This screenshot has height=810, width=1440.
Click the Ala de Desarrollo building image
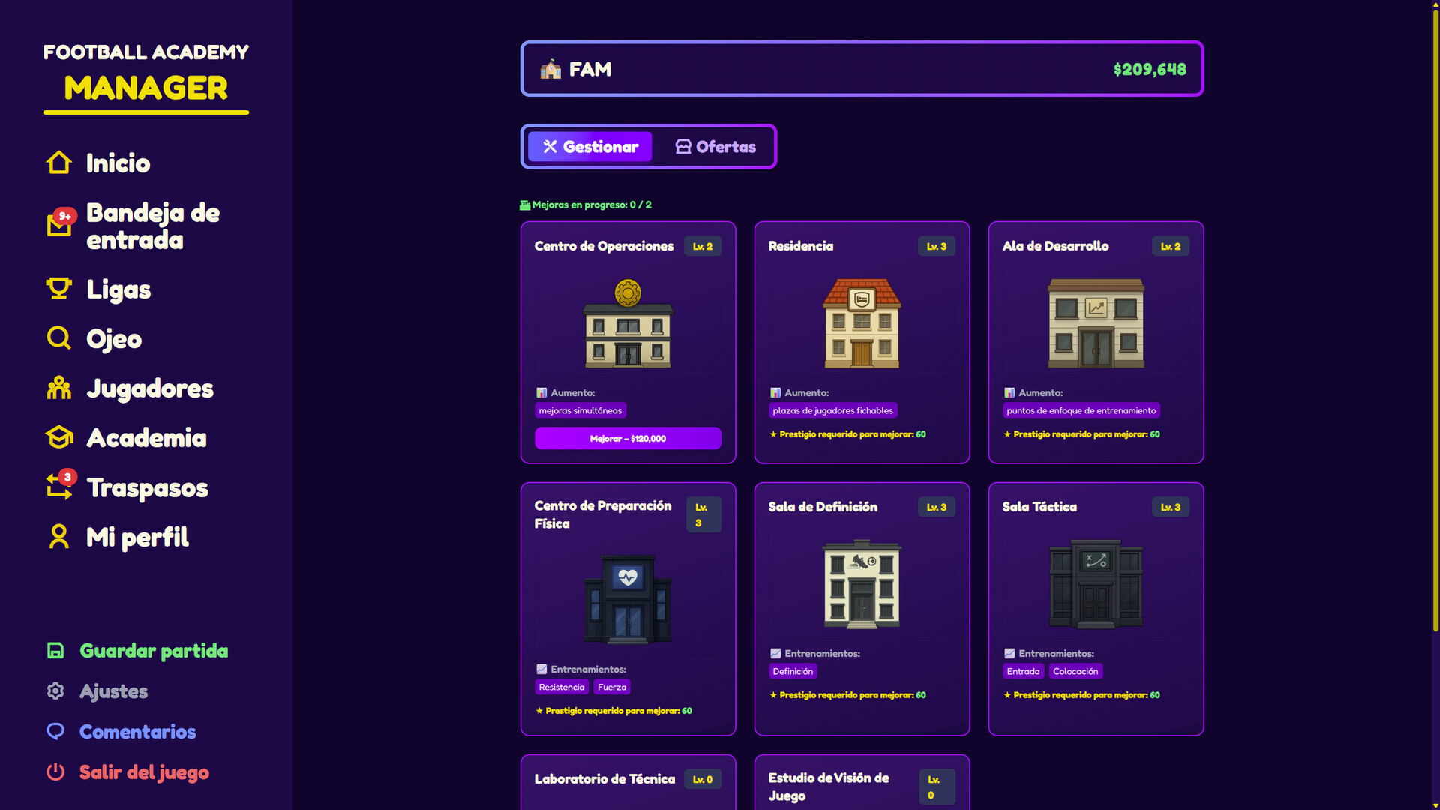pyautogui.click(x=1096, y=323)
